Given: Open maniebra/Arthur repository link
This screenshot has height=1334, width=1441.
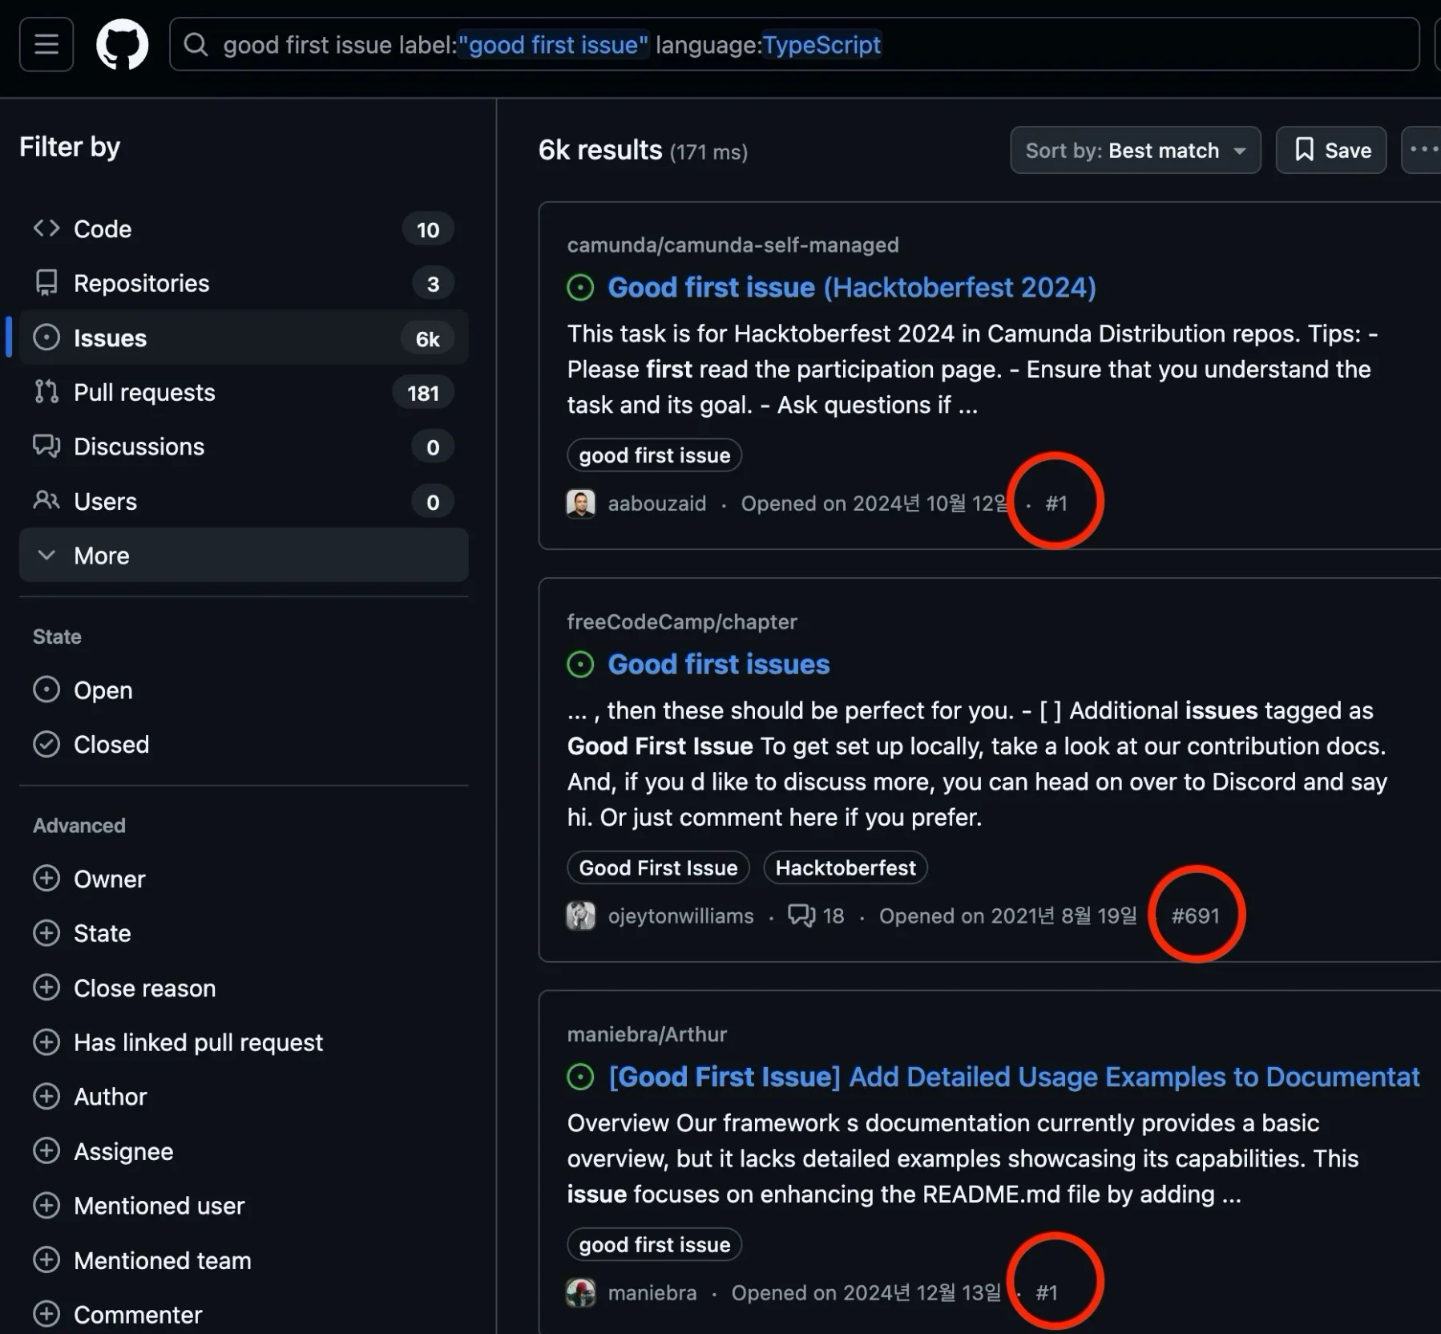Looking at the screenshot, I should point(647,1034).
